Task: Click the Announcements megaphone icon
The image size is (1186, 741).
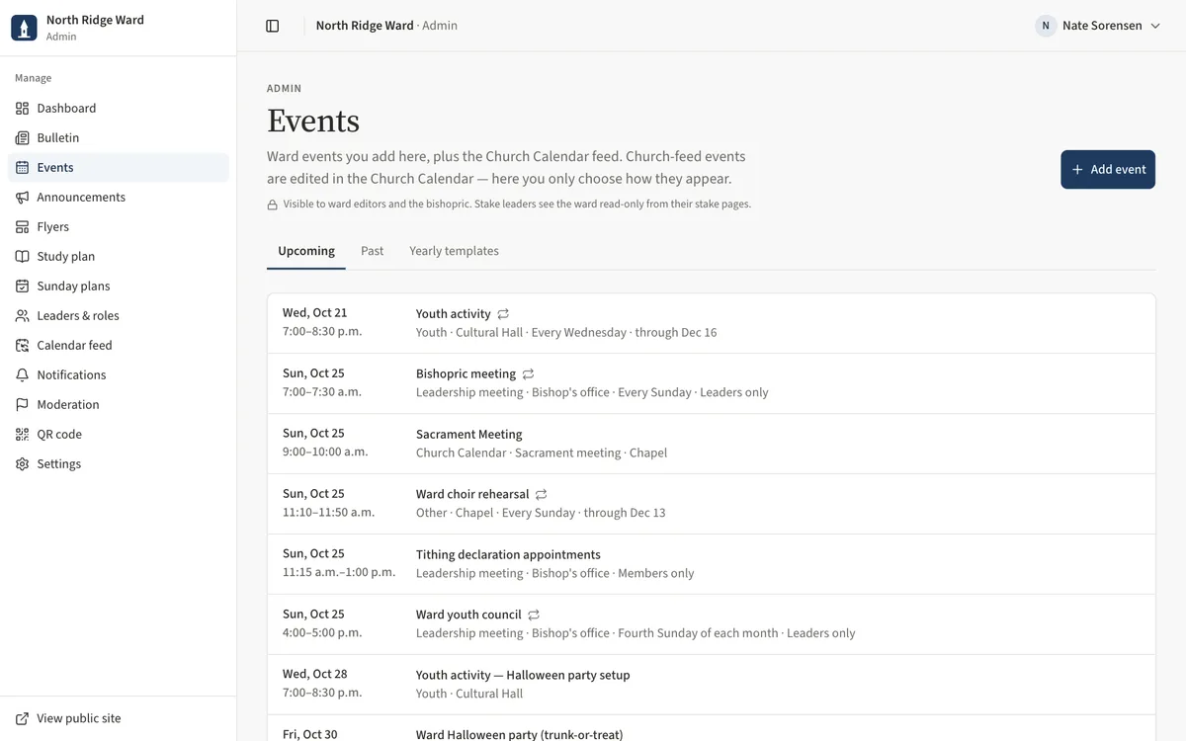Action: (x=22, y=198)
